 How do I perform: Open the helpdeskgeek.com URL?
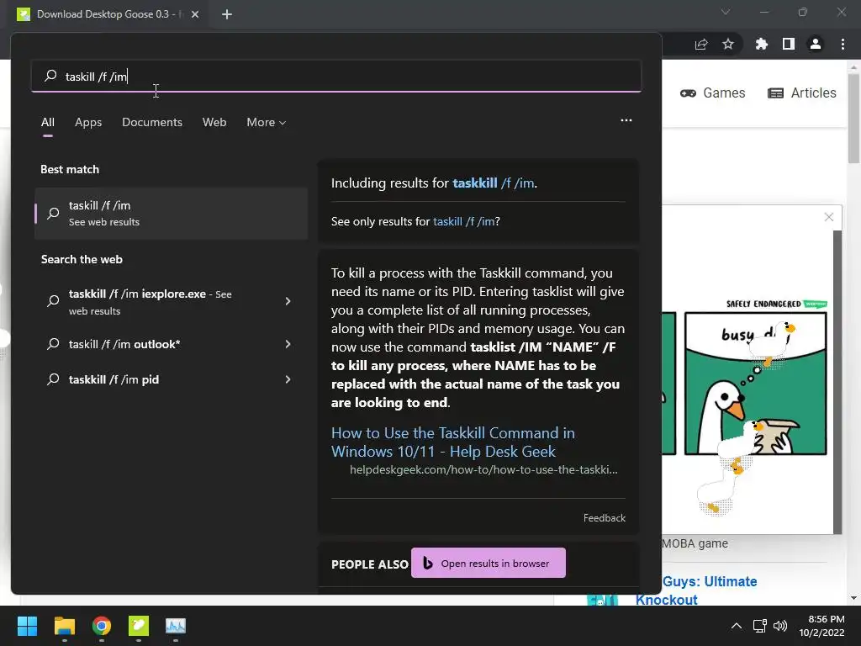tap(483, 469)
